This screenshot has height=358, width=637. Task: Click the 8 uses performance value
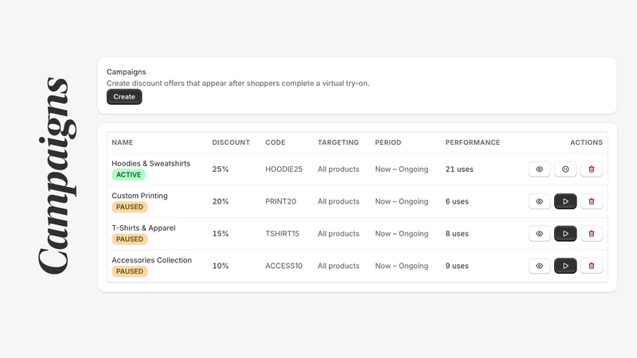(456, 233)
